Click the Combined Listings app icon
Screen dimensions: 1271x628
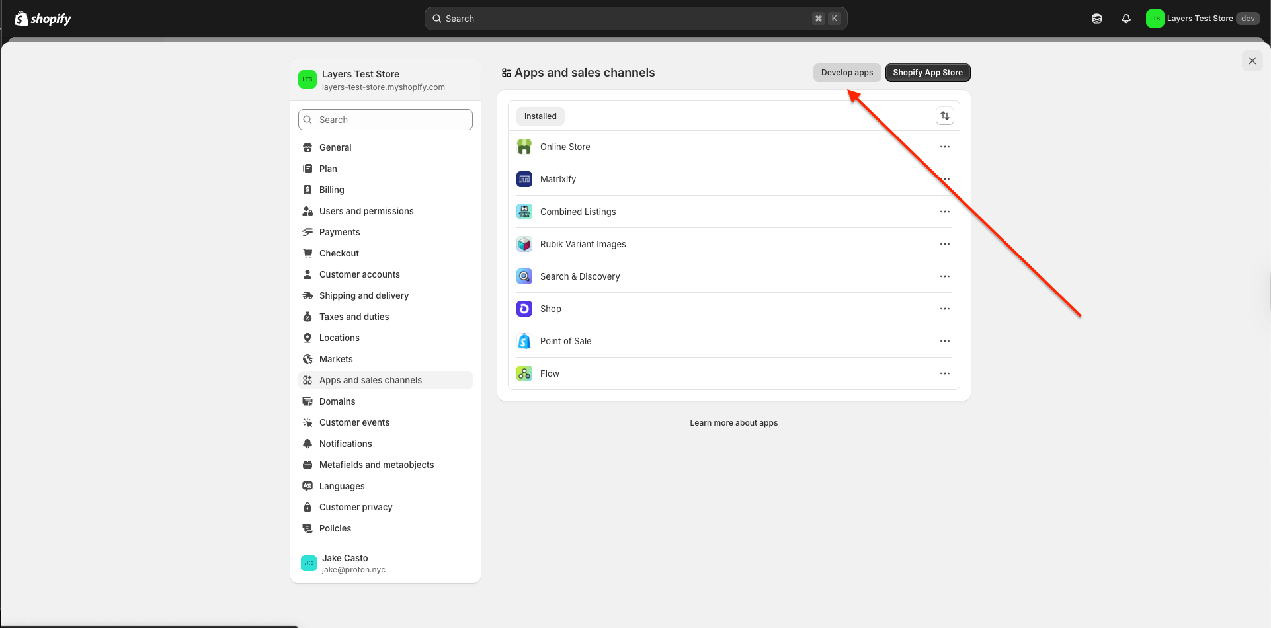(x=524, y=212)
